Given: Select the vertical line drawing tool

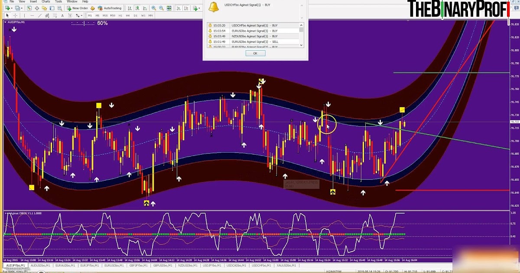Looking at the screenshot, I should pos(24,16).
